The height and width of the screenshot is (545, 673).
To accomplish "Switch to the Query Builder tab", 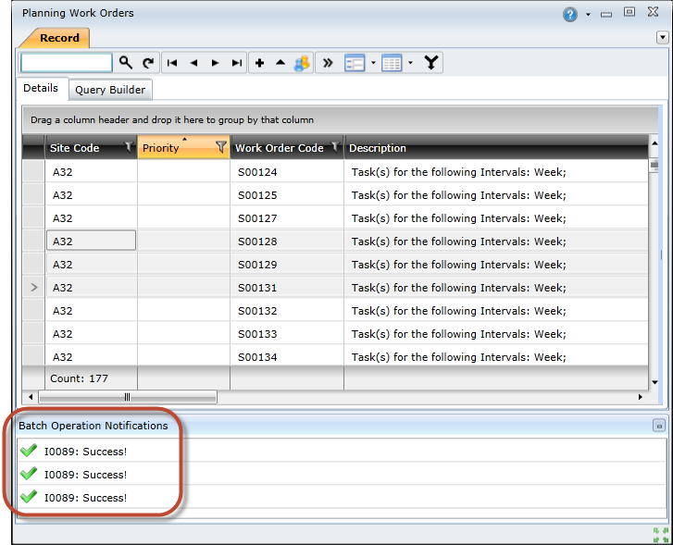I will click(110, 90).
